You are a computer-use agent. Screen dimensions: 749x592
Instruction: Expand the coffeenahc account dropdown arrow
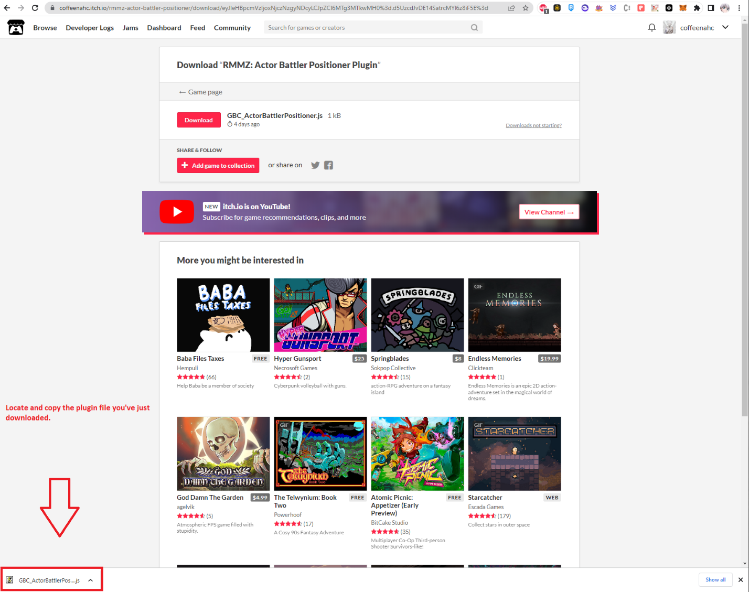pyautogui.click(x=725, y=27)
